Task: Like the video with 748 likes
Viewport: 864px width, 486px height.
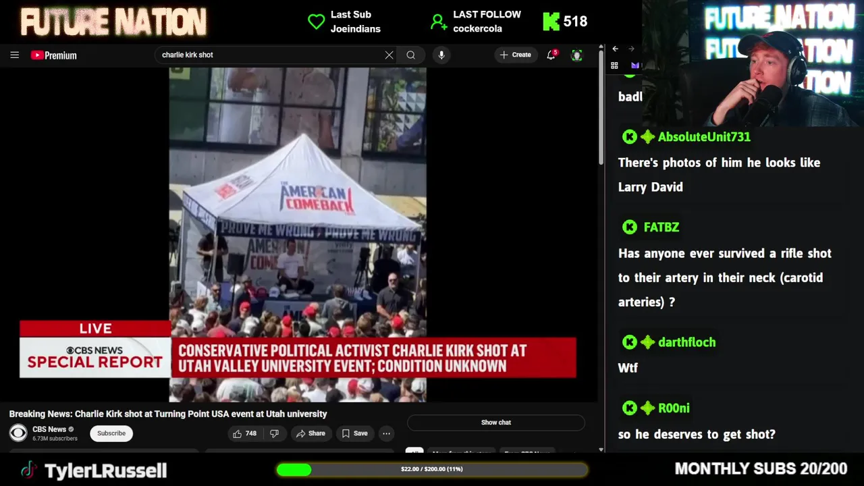Action: point(244,433)
